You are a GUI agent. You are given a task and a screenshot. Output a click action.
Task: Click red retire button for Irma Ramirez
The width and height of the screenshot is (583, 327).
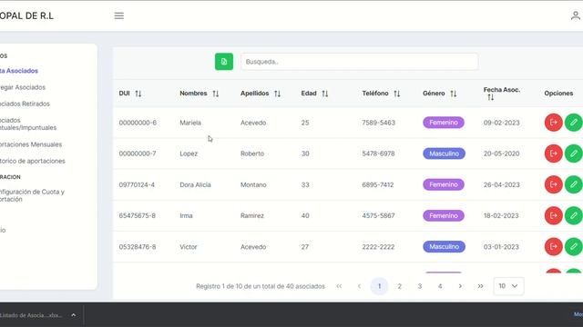click(554, 215)
